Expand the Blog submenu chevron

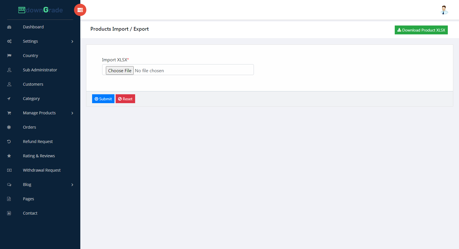pyautogui.click(x=72, y=185)
